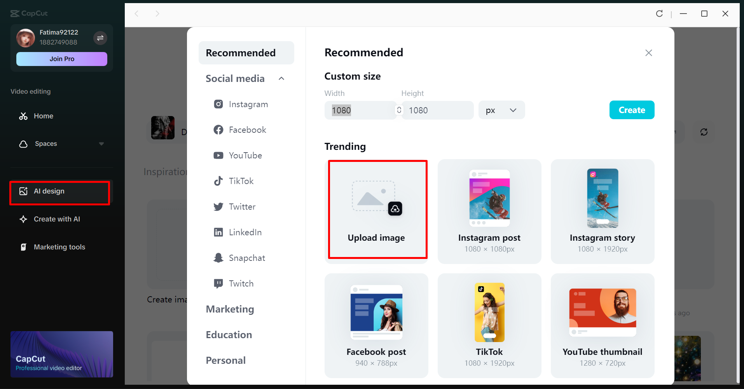Image resolution: width=744 pixels, height=389 pixels.
Task: Open the Twitter size options
Action: (218, 207)
